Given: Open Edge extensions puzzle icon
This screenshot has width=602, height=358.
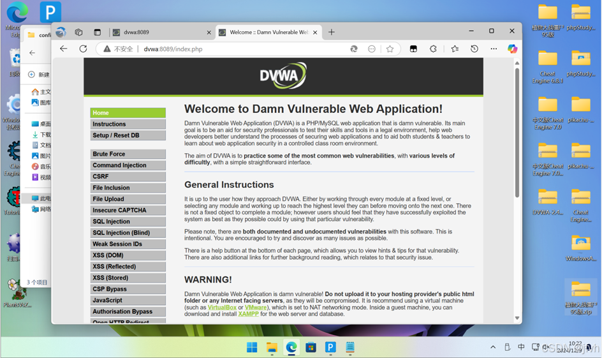Looking at the screenshot, I should click(x=433, y=48).
